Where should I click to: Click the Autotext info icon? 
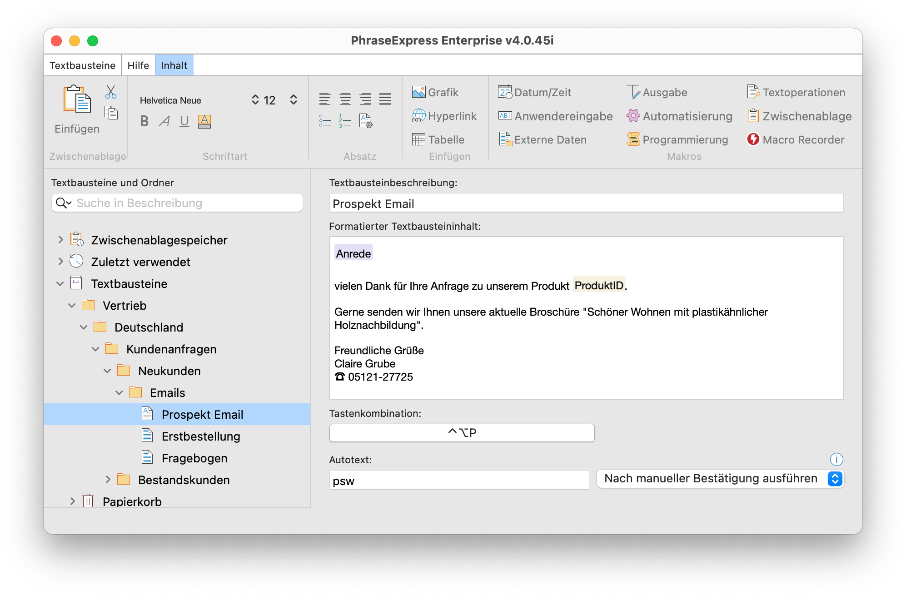(x=836, y=459)
